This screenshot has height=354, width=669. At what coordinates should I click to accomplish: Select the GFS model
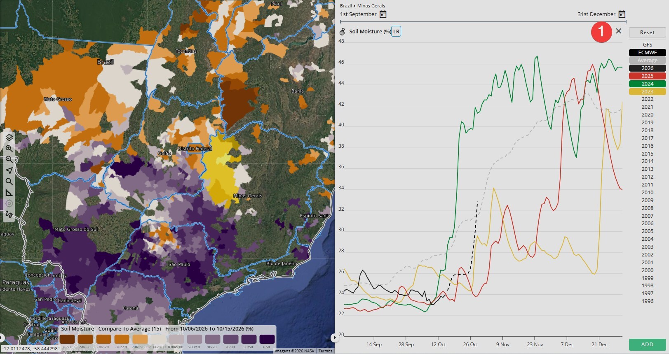coord(647,45)
